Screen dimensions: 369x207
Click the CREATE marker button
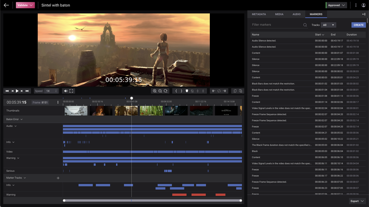click(x=358, y=25)
